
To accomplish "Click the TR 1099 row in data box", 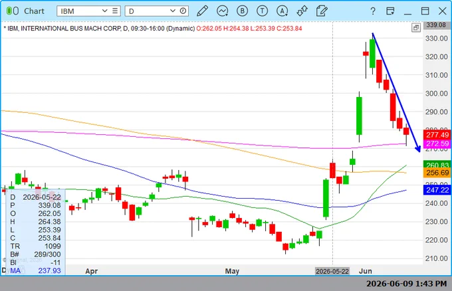I will (x=35, y=246).
